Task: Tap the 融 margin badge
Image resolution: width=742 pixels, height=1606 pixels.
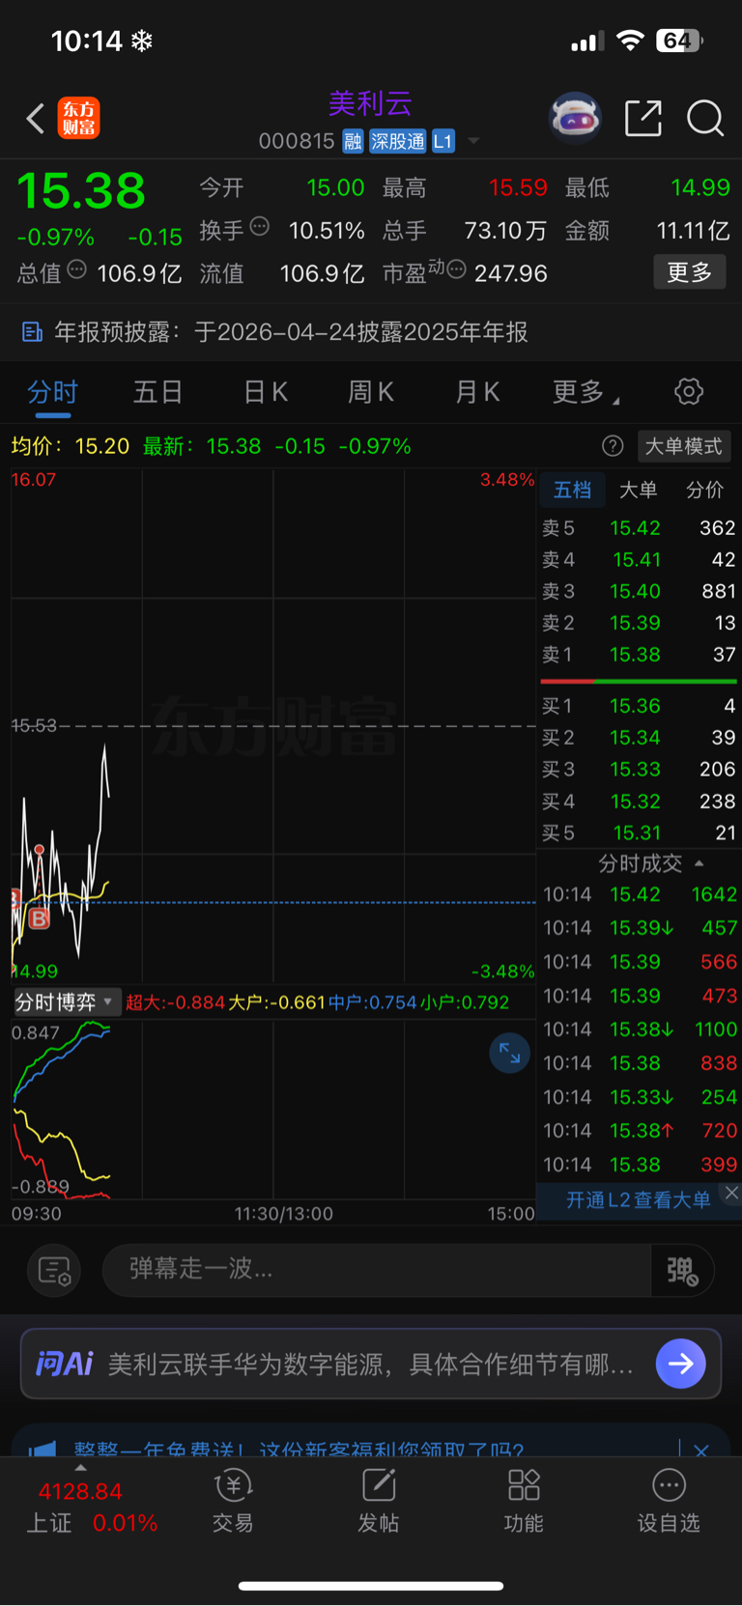Action: pos(353,142)
